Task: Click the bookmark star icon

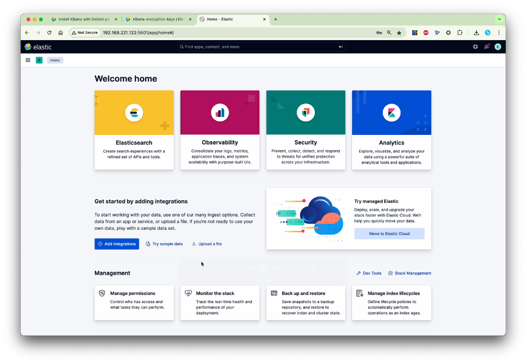Action: [x=399, y=33]
